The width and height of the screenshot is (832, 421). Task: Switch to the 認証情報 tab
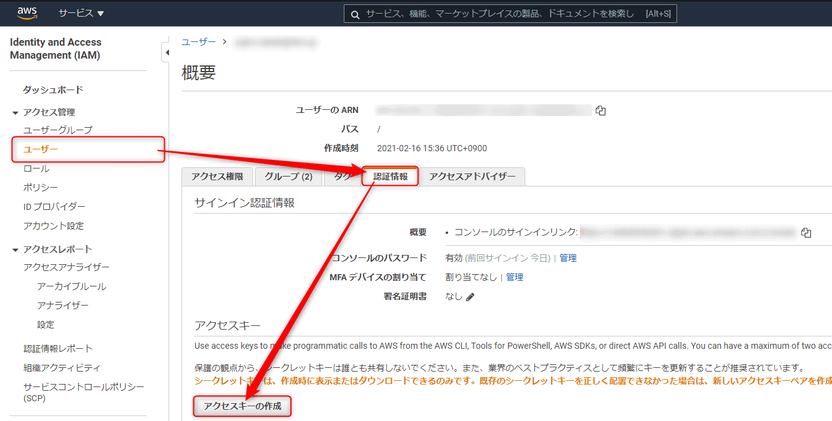point(390,177)
